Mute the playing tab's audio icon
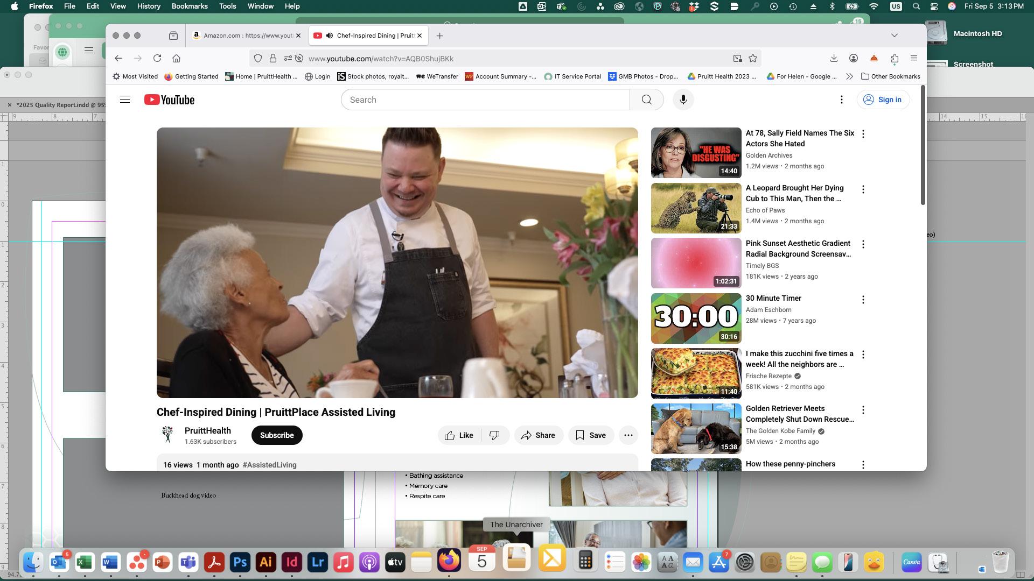 (330, 36)
